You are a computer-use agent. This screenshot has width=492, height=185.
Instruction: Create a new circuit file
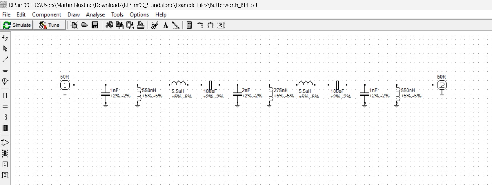coord(74,25)
